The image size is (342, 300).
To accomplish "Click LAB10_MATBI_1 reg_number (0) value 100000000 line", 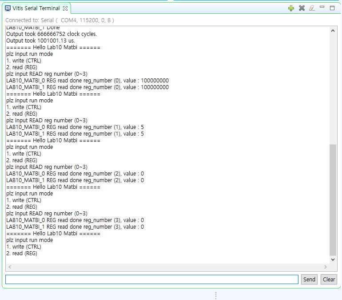I will pos(87,87).
